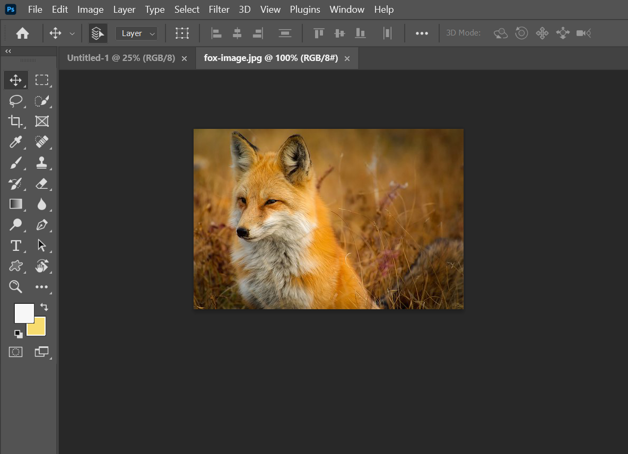
Task: Select the Horizontal Type tool
Action: pos(16,246)
